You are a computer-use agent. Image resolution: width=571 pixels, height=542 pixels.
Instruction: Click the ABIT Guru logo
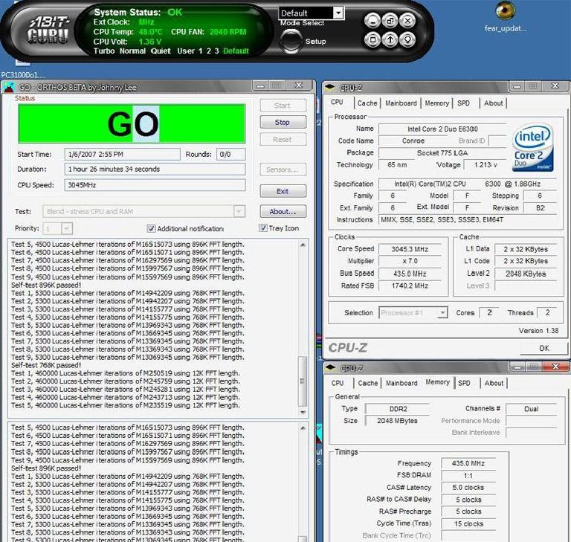tap(49, 30)
